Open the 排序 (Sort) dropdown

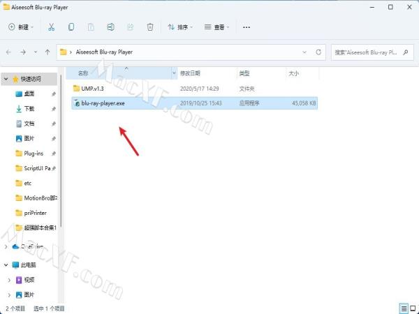pos(180,27)
